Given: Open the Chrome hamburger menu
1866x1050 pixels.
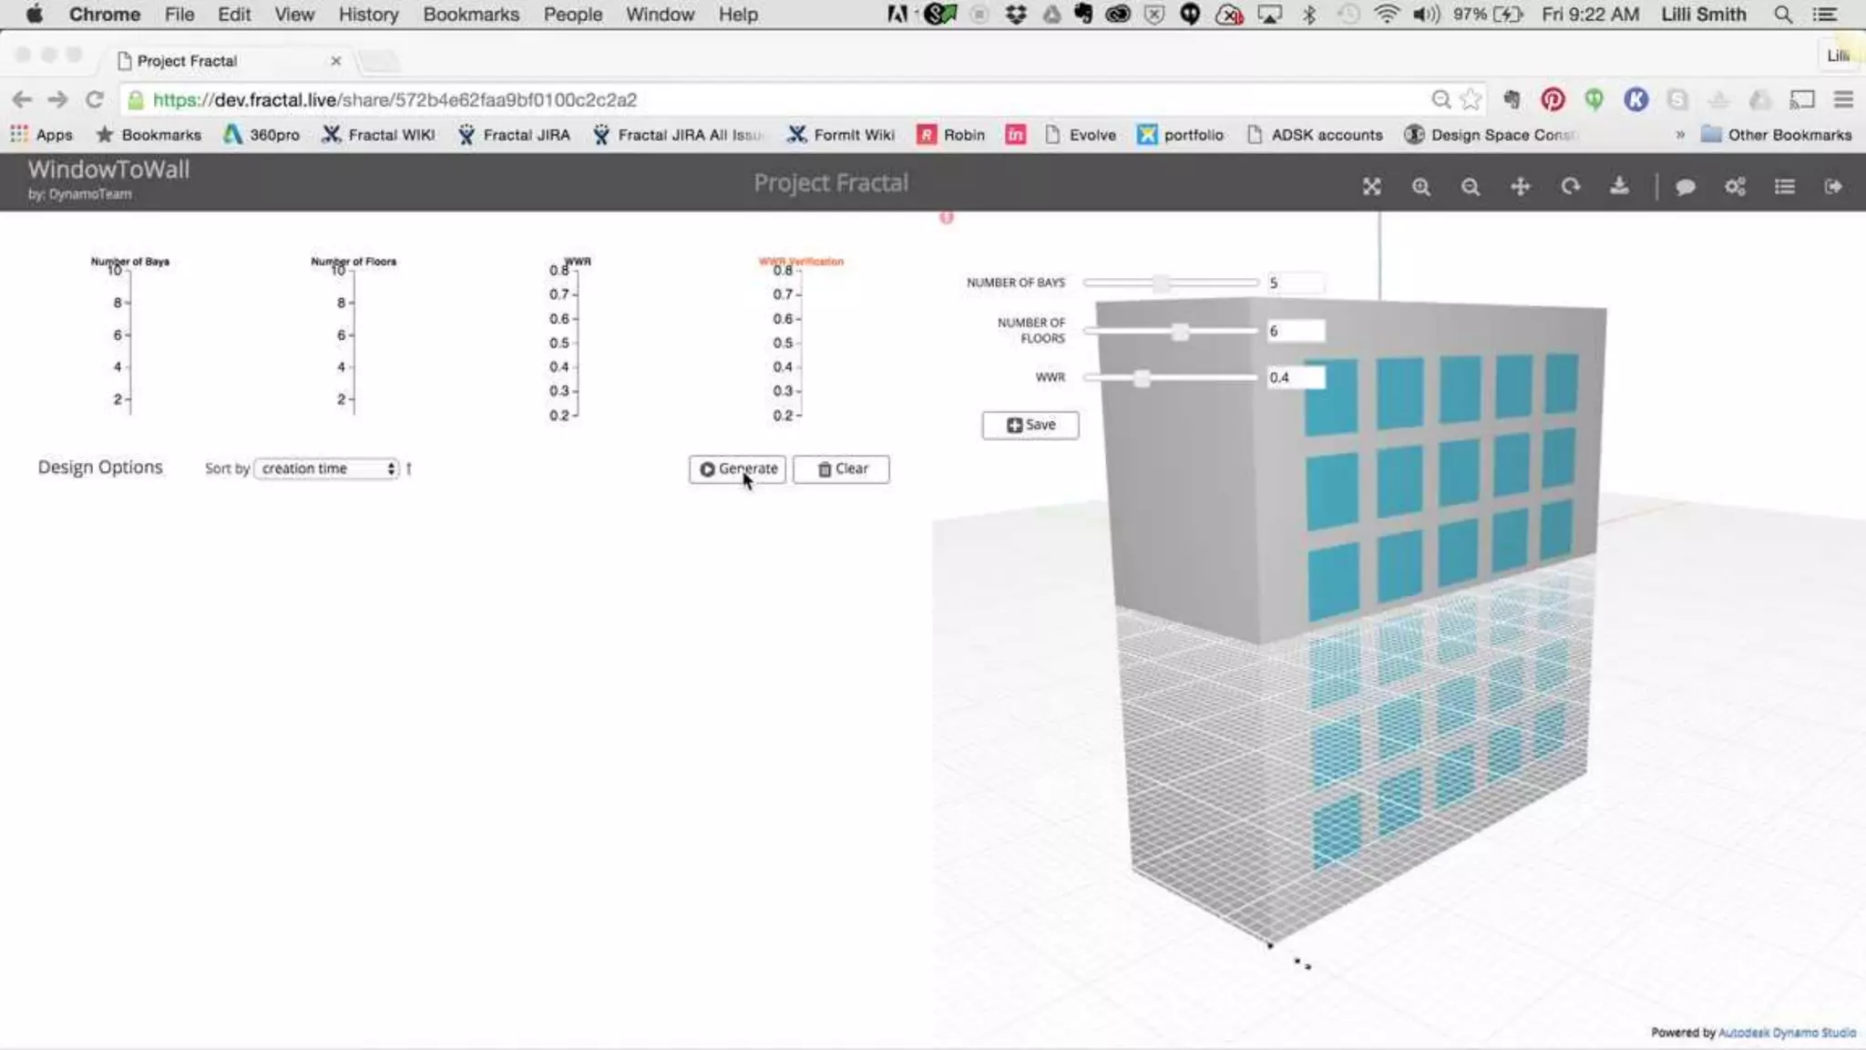Looking at the screenshot, I should tap(1843, 99).
